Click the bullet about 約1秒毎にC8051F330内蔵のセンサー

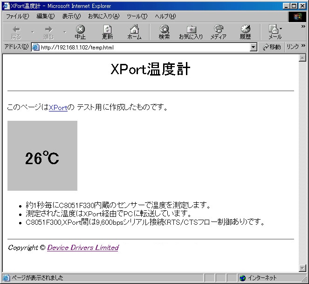118,205
